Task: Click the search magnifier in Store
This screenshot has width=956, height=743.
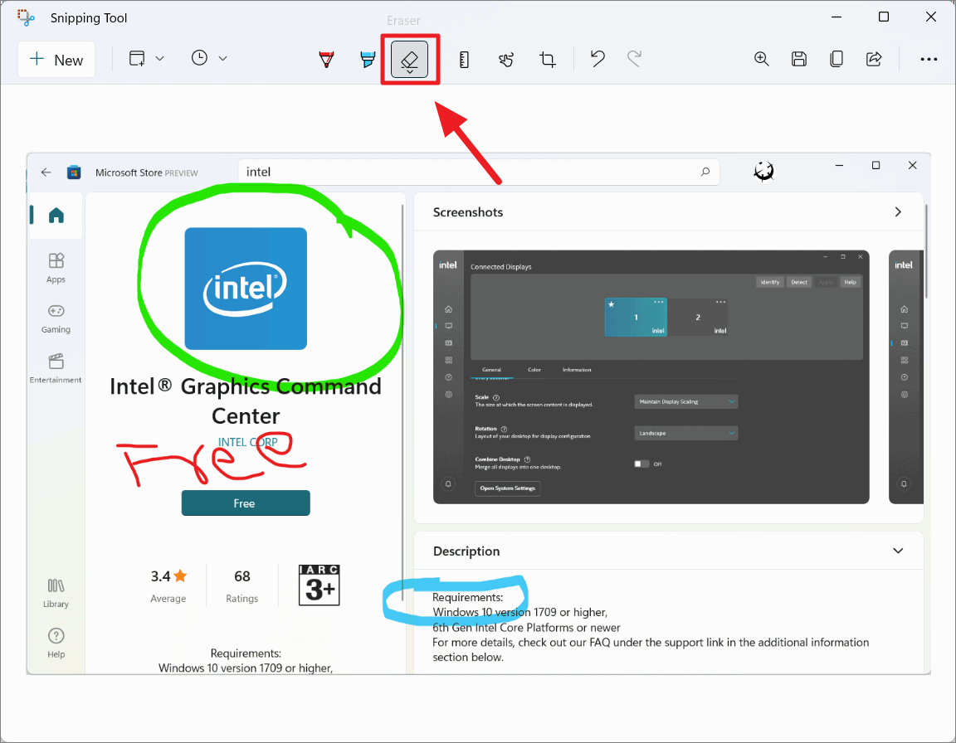Action: 705,172
